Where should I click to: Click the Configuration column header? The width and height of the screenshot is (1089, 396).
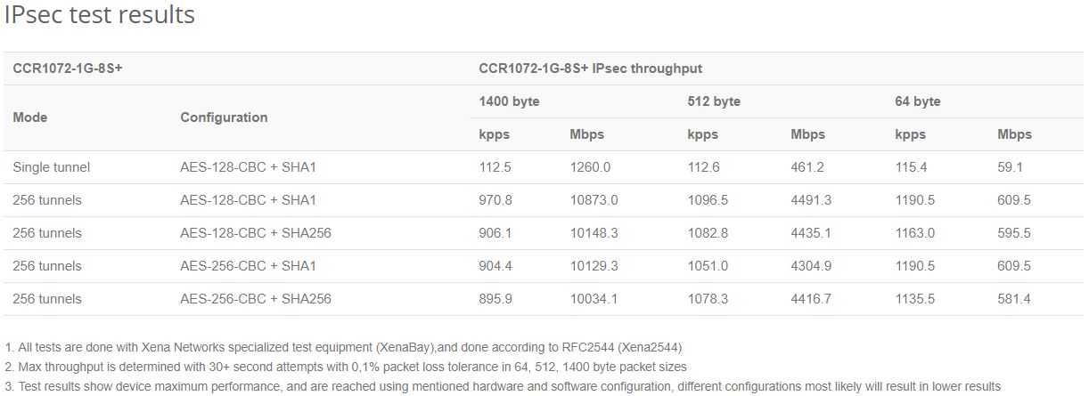point(224,117)
